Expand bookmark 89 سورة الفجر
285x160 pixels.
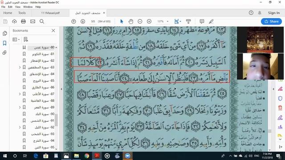click(x=20, y=108)
